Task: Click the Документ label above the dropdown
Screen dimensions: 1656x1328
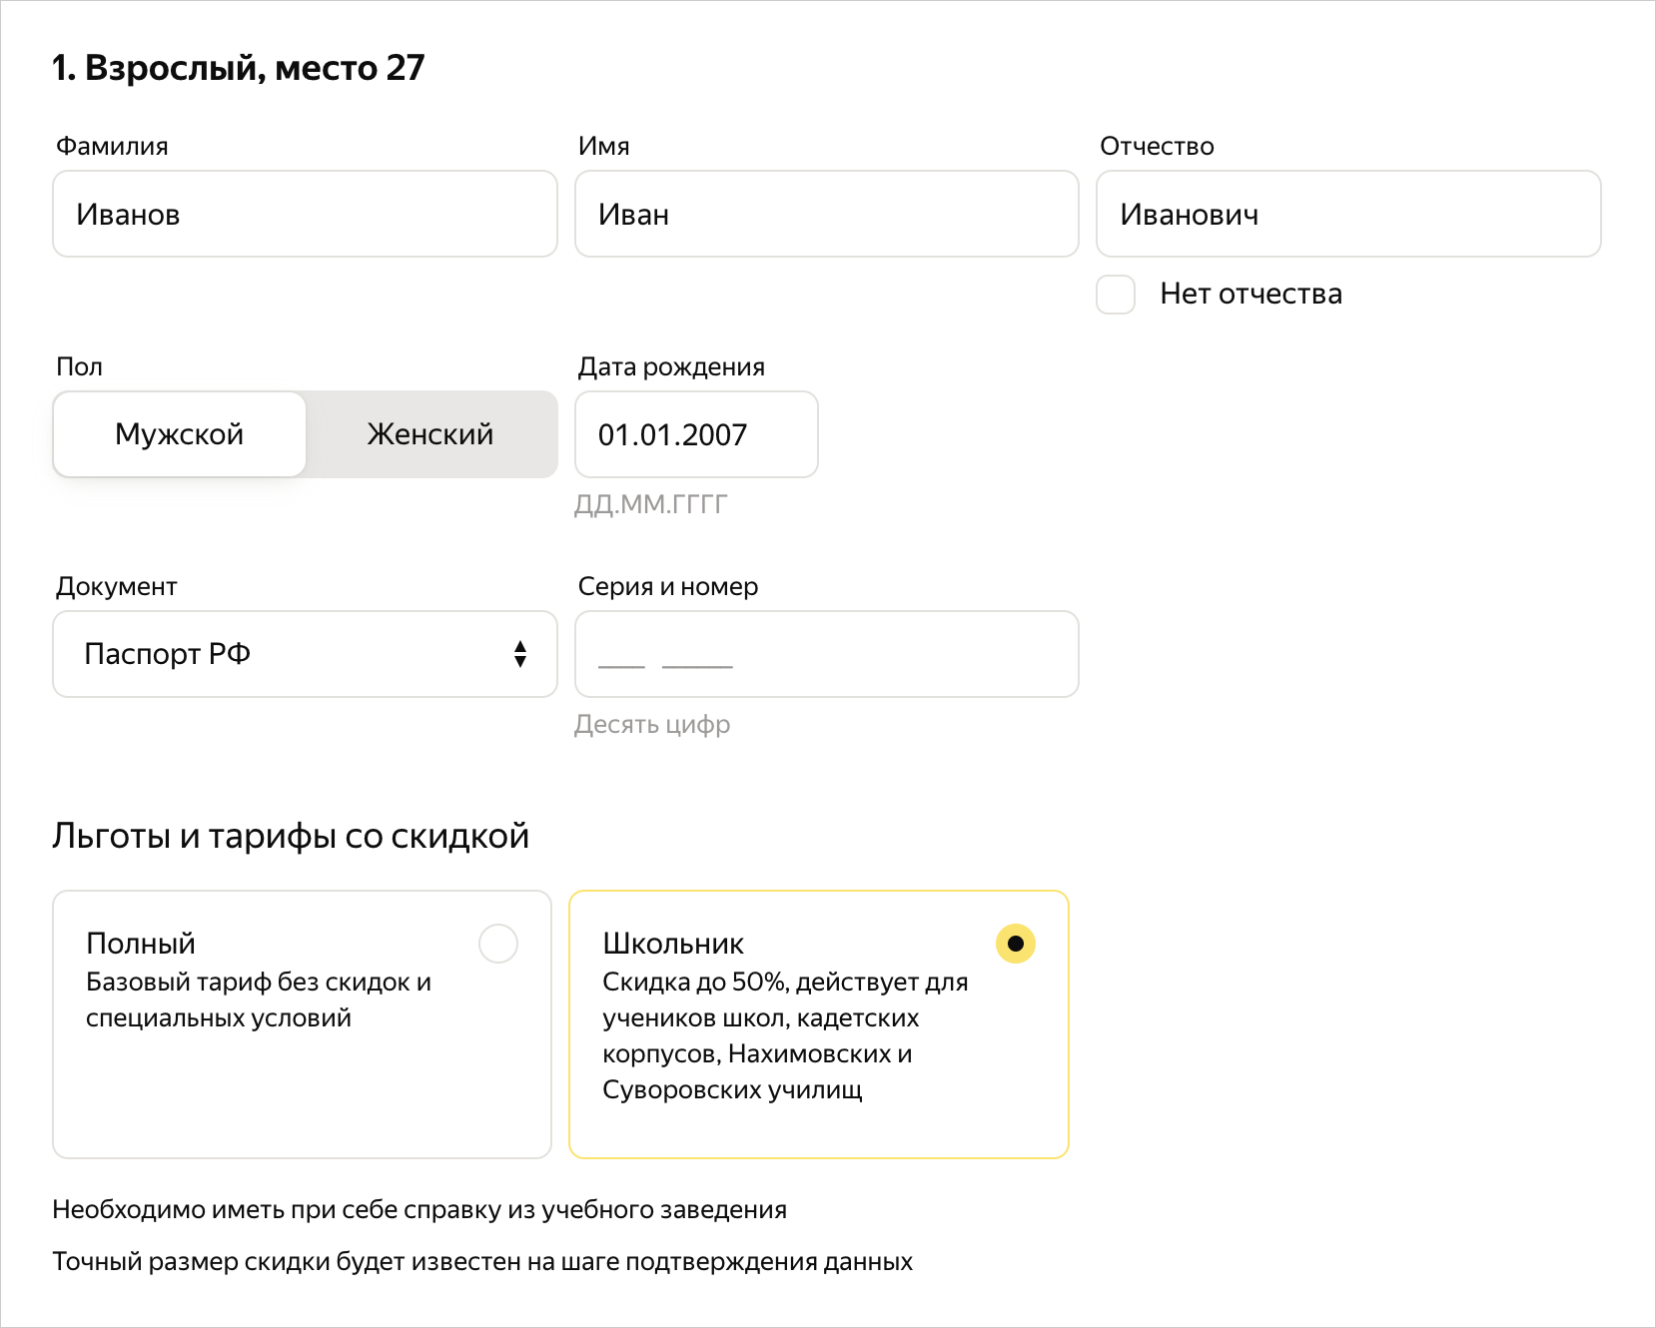Action: [x=116, y=587]
